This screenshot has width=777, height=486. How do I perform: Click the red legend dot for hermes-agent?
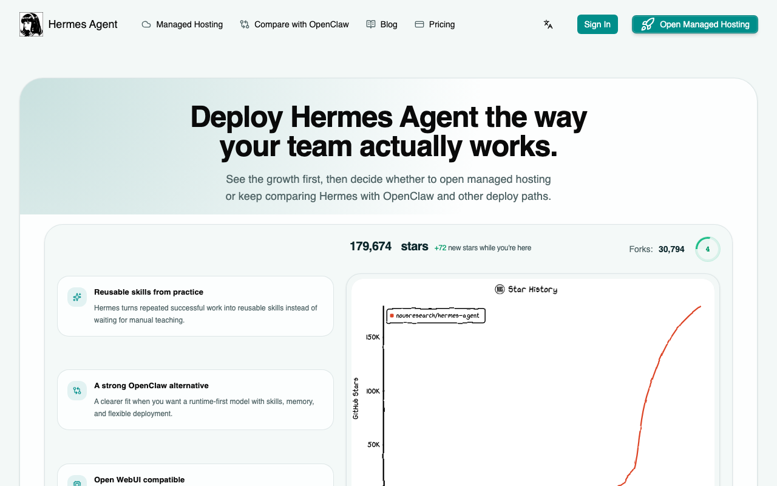[x=392, y=316]
